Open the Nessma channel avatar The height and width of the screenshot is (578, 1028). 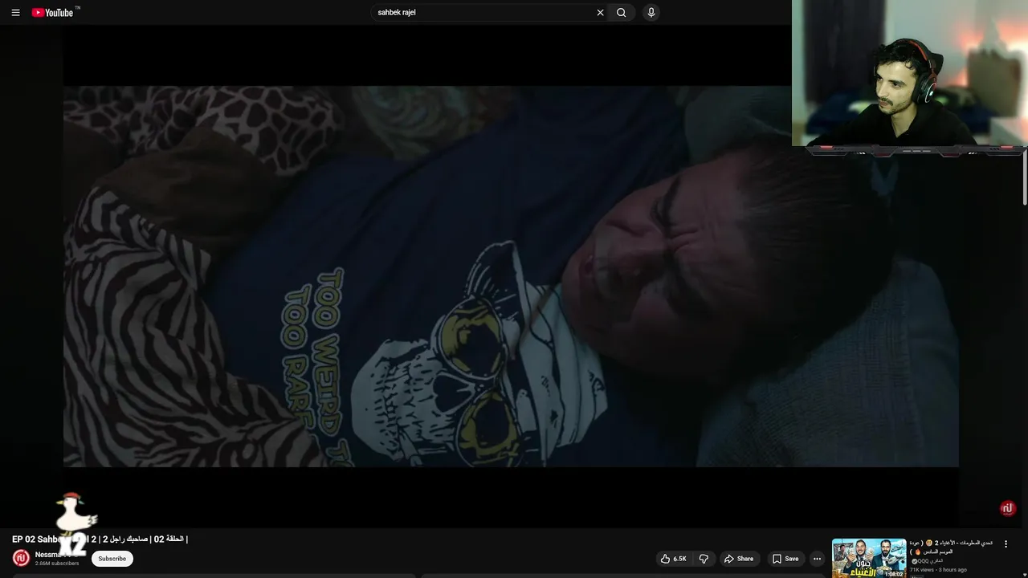(22, 558)
